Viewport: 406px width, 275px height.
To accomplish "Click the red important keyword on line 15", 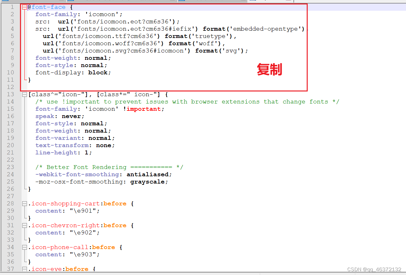I will tap(144, 109).
